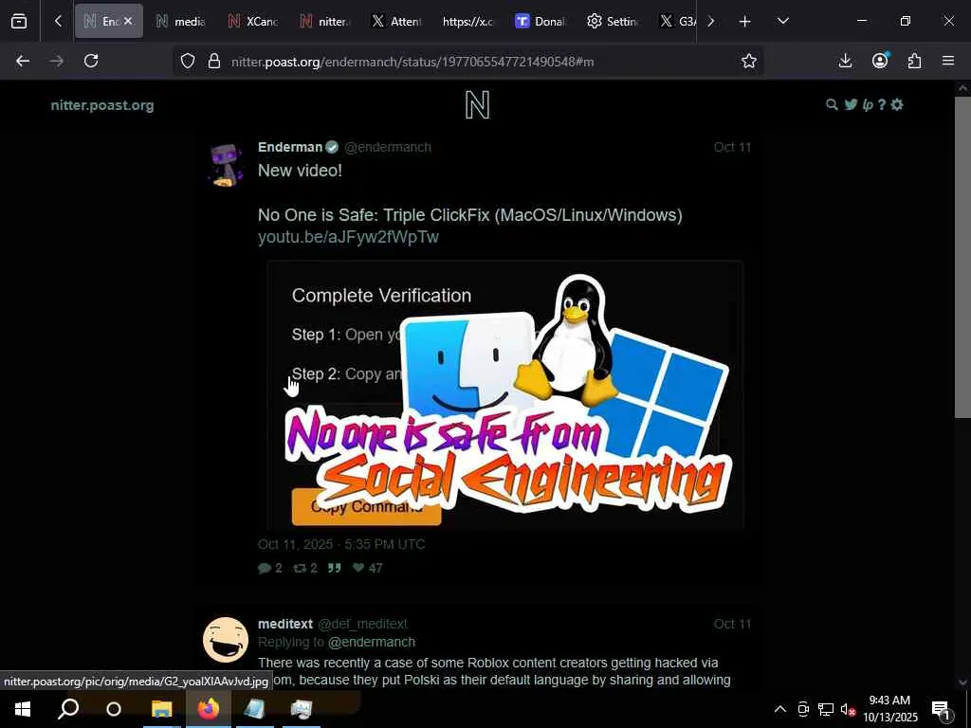971x728 pixels.
Task: Open the @endermanch handle link
Action: pyautogui.click(x=388, y=147)
